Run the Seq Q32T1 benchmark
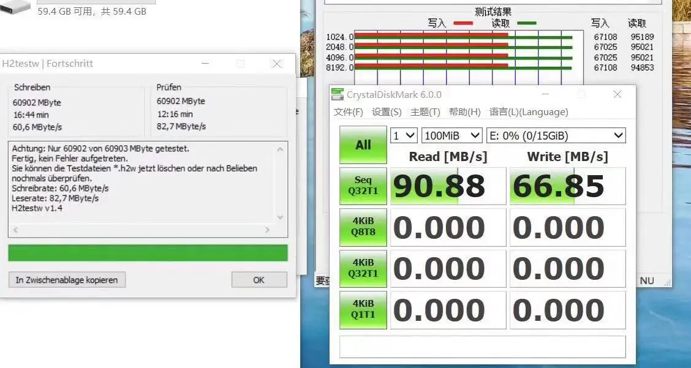Image resolution: width=691 pixels, height=368 pixels. coord(363,186)
